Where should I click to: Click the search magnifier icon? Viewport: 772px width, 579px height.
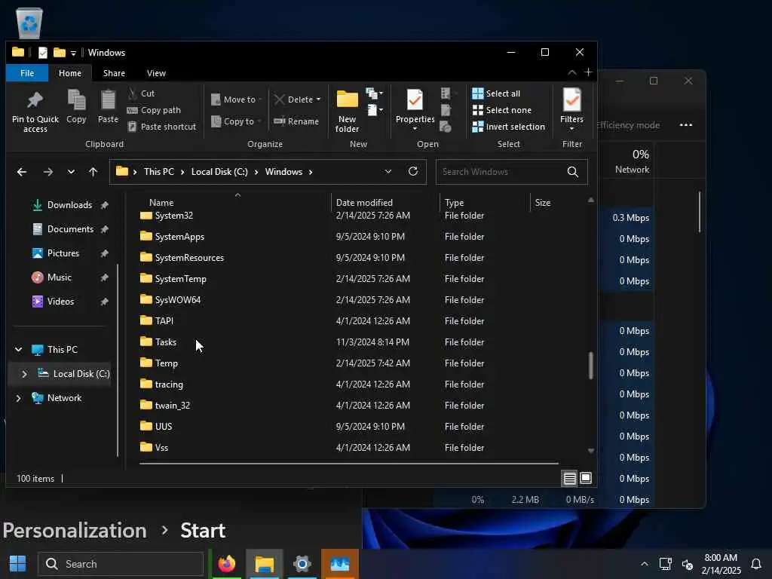tap(573, 172)
